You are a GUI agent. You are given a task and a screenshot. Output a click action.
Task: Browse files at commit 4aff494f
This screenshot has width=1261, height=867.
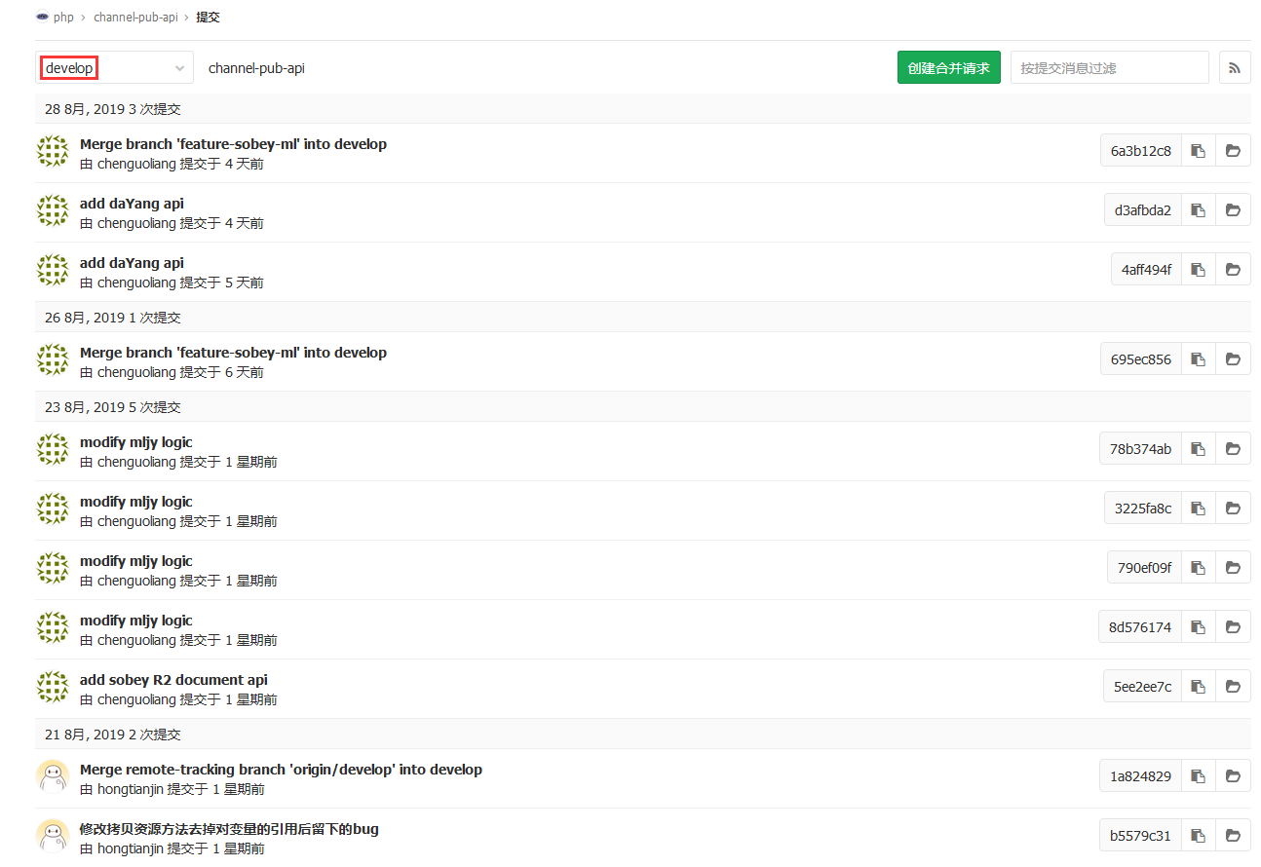point(1233,270)
